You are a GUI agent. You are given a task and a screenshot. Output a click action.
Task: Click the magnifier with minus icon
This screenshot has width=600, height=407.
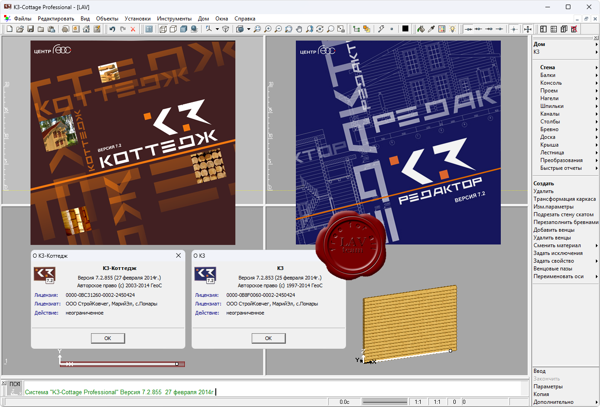(278, 29)
